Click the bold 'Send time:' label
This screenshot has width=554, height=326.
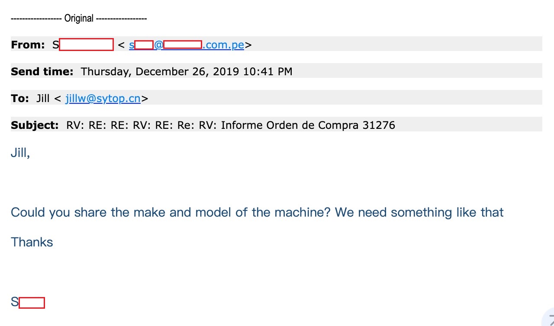click(42, 71)
